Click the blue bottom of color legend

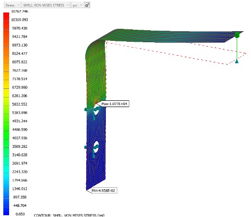pos(6,210)
